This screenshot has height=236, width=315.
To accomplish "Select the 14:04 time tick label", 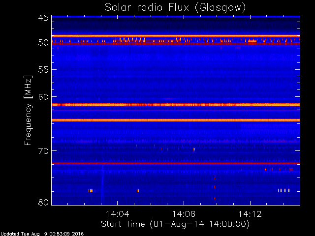I will click(x=118, y=214).
